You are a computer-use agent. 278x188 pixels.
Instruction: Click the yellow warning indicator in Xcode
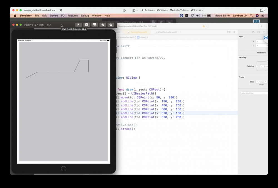click(204, 26)
